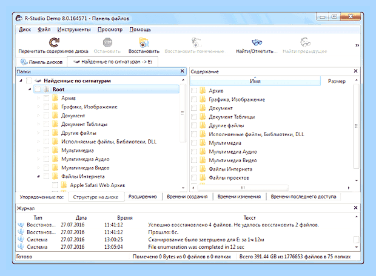Expand the Документ Таблицы tree node

point(38,124)
